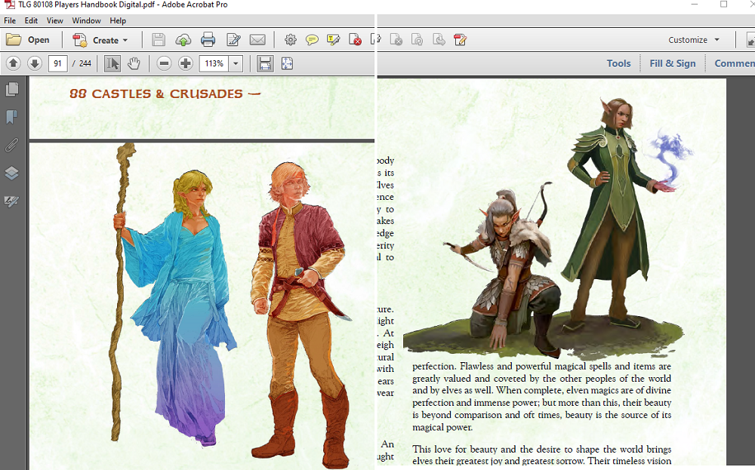The width and height of the screenshot is (755, 470).
Task: Open the View menu
Action: tap(55, 20)
